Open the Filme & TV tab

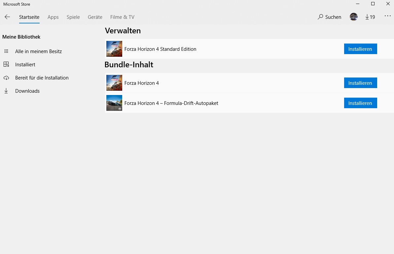tap(123, 17)
